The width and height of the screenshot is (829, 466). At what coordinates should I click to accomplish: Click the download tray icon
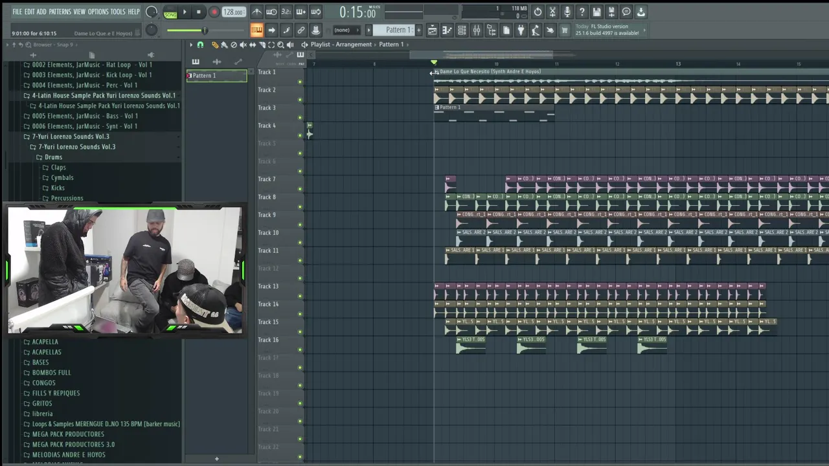coord(641,12)
